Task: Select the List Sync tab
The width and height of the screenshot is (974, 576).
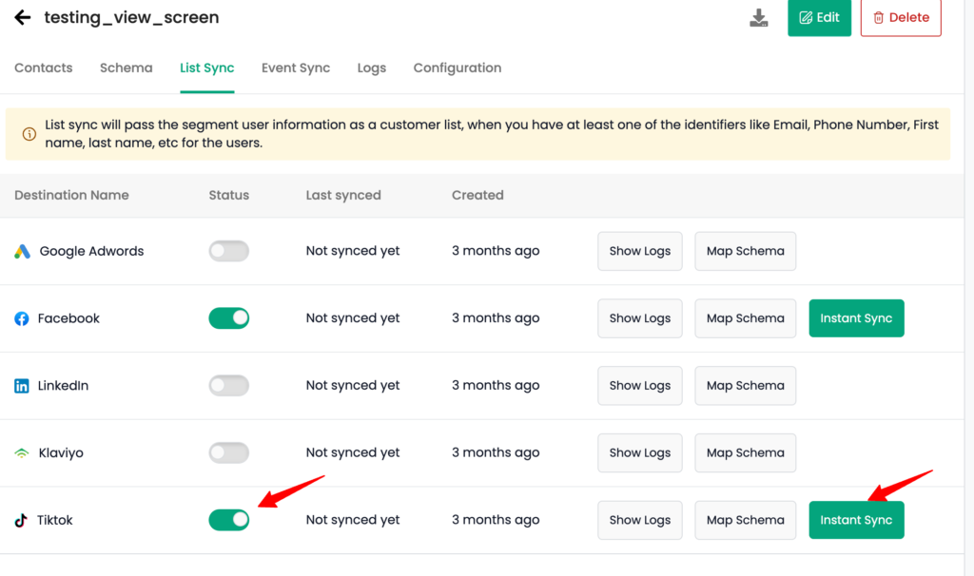Action: tap(206, 67)
